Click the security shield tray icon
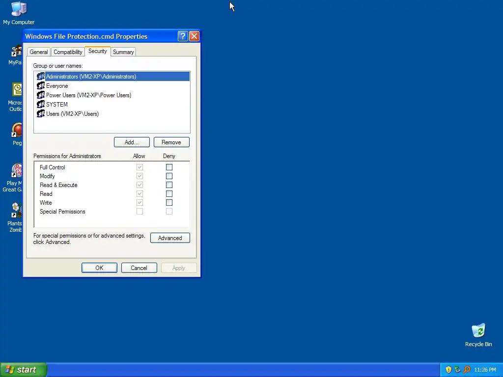 [448, 370]
